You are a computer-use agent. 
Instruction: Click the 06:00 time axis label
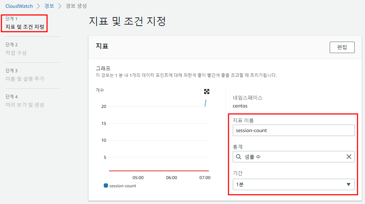171,178
